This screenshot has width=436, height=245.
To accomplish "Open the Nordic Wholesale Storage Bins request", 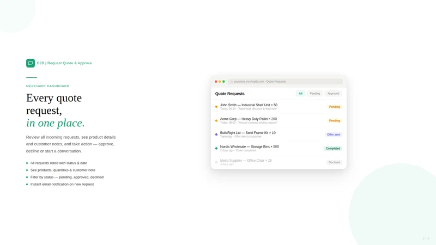I will click(278, 148).
